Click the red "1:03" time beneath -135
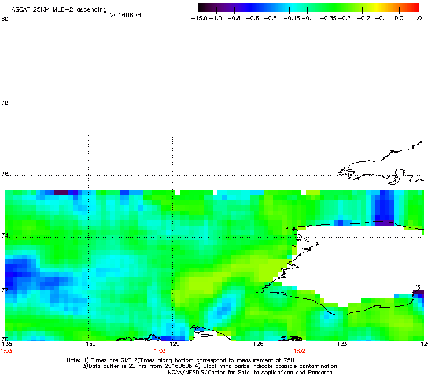 tap(6, 351)
